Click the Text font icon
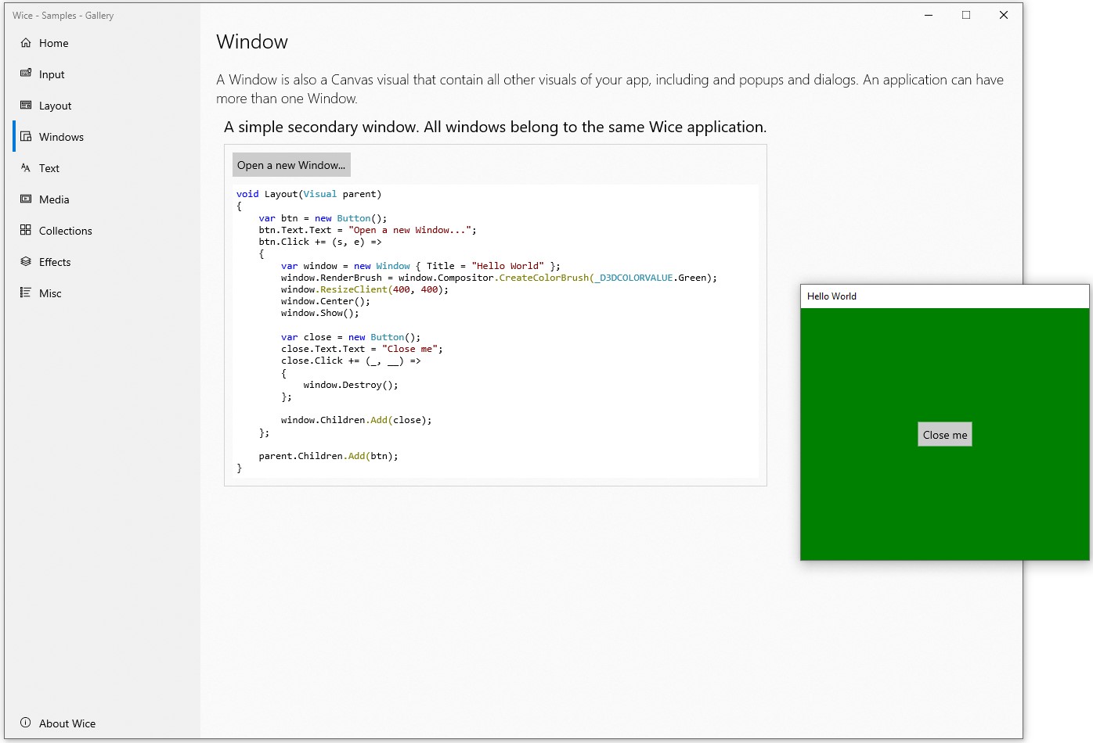The height and width of the screenshot is (743, 1093). pyautogui.click(x=26, y=167)
